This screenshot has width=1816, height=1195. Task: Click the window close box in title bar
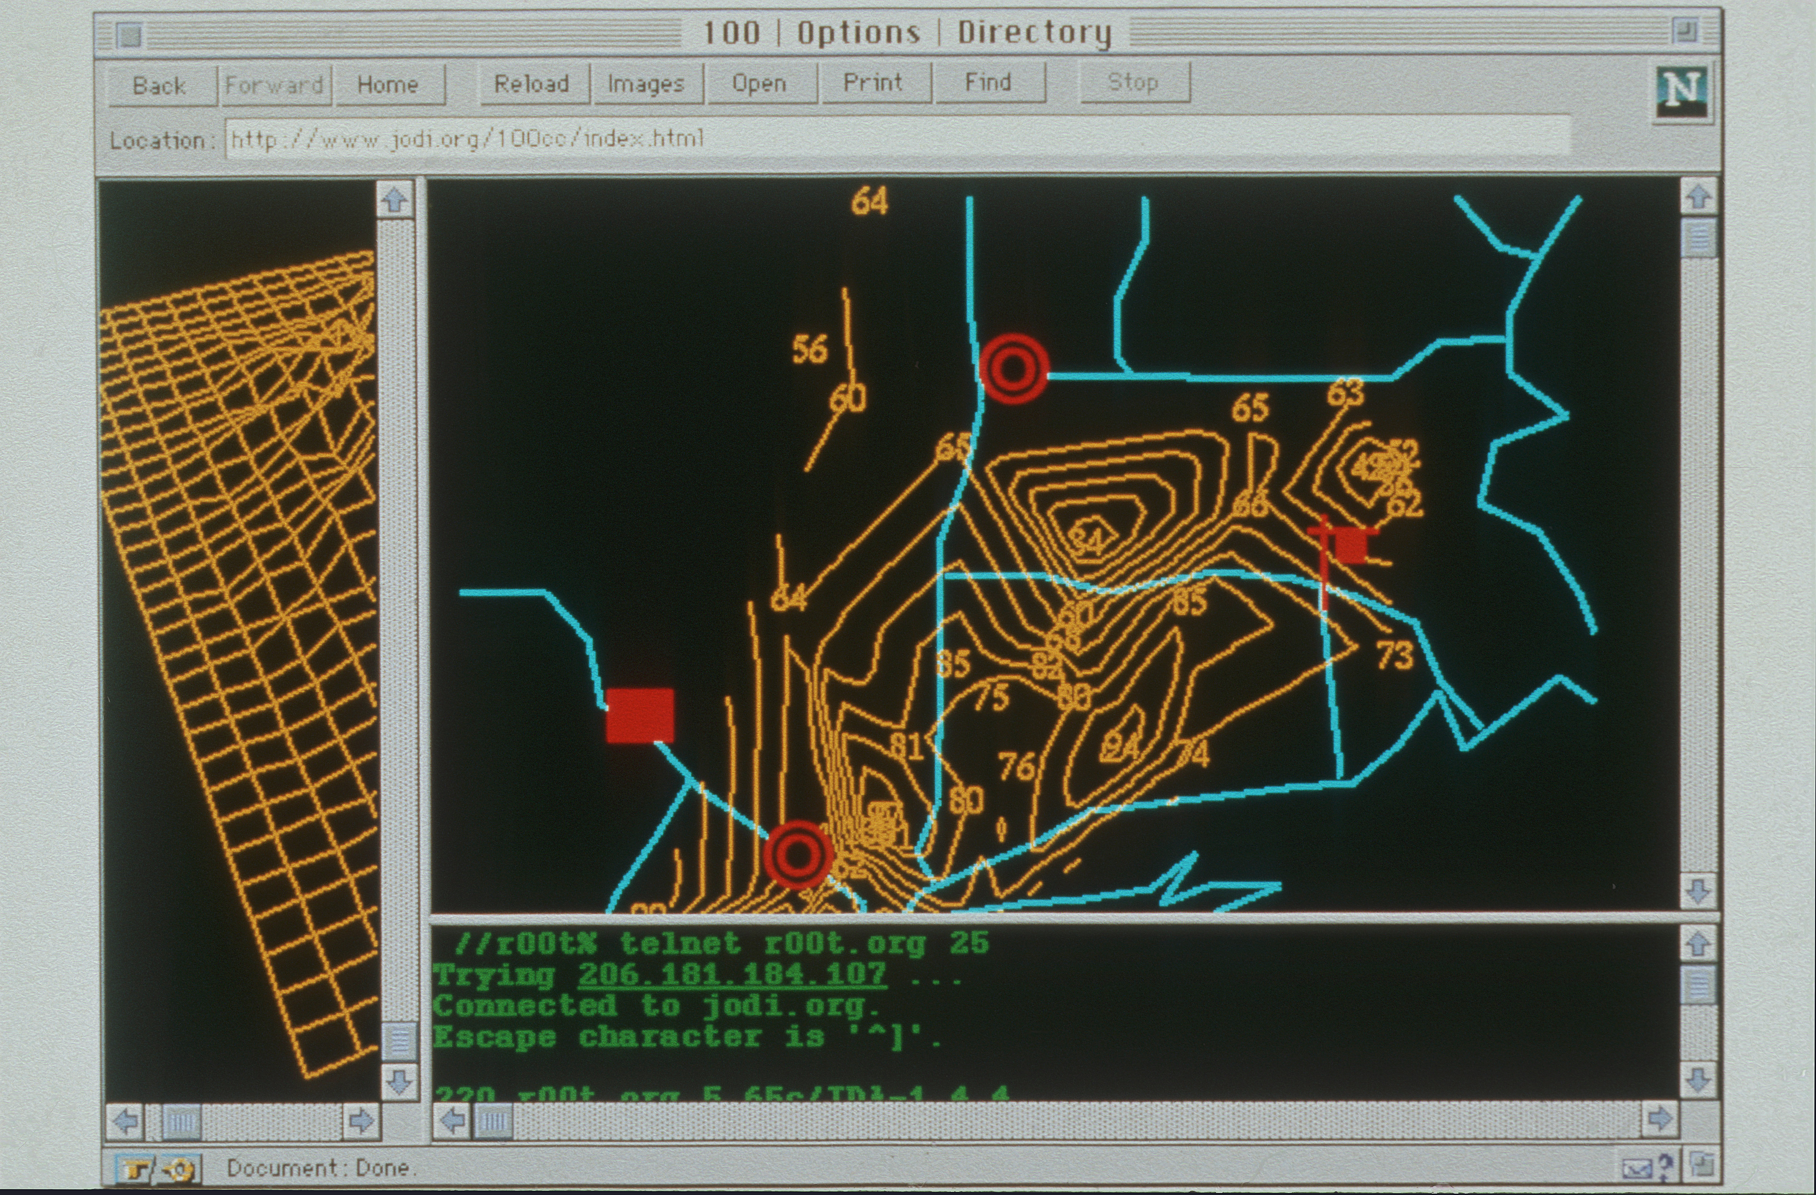[x=130, y=35]
